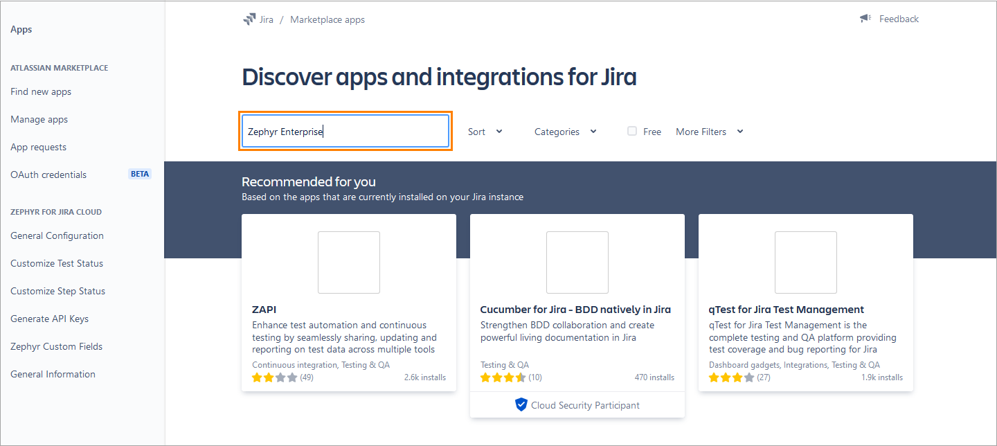The image size is (997, 446).
Task: Click the ZAPI app logo placeholder
Action: [x=349, y=262]
